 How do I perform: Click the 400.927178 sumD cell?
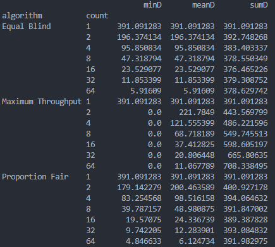tap(245, 188)
